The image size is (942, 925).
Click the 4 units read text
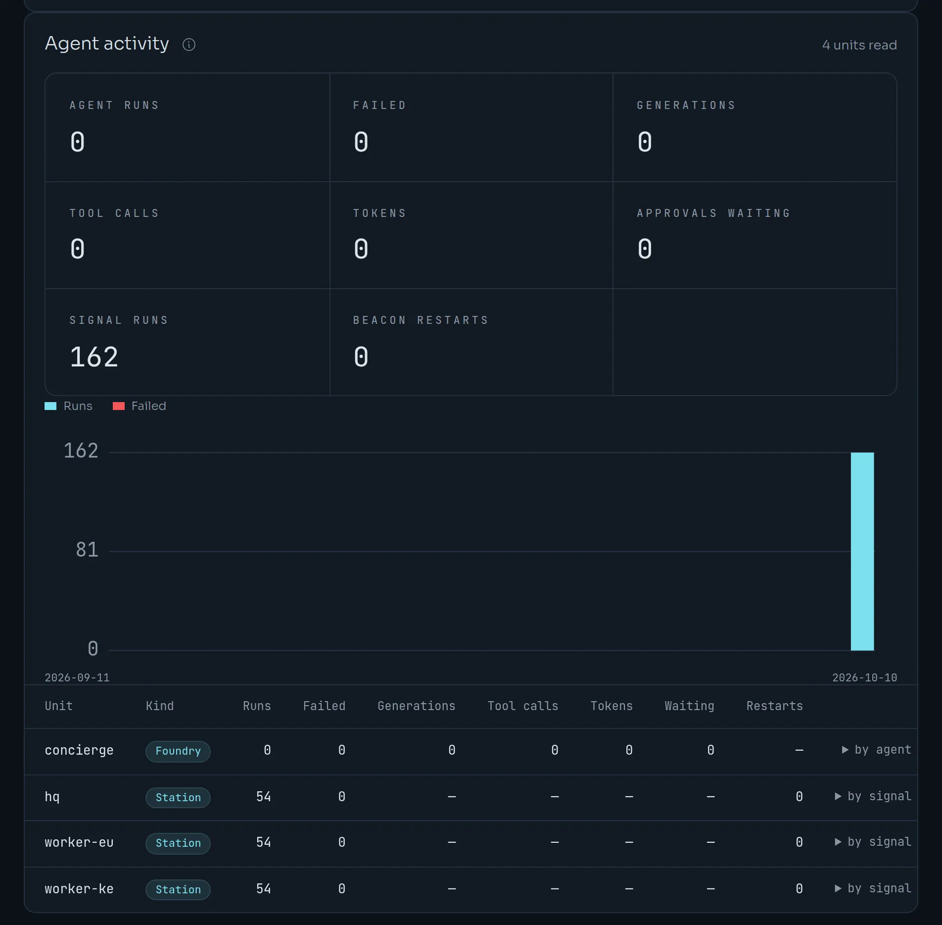(x=859, y=45)
